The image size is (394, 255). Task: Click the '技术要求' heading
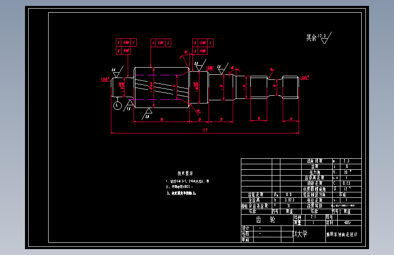pyautogui.click(x=185, y=173)
